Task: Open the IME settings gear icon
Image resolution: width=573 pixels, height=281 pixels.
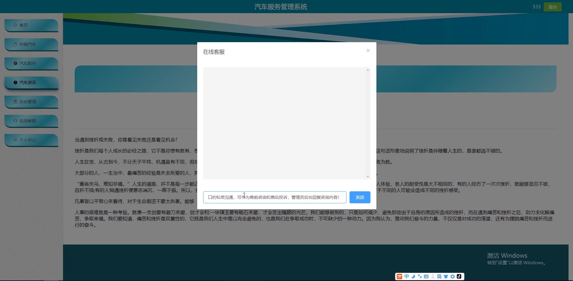Action: tap(453, 277)
